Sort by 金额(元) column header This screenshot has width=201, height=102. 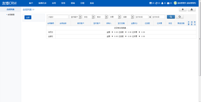(x=134, y=23)
